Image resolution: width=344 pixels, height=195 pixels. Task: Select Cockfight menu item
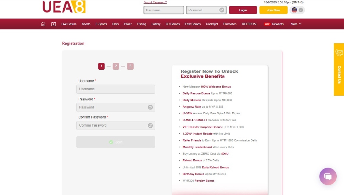pos(212,24)
